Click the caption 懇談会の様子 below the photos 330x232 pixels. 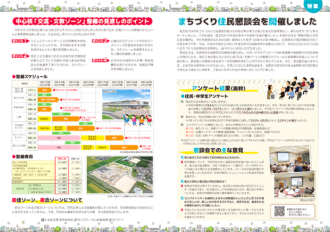pos(307,200)
